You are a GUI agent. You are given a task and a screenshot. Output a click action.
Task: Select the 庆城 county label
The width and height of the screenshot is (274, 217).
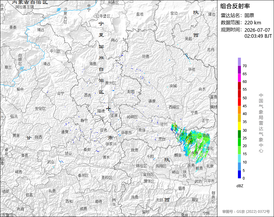coord(173,86)
